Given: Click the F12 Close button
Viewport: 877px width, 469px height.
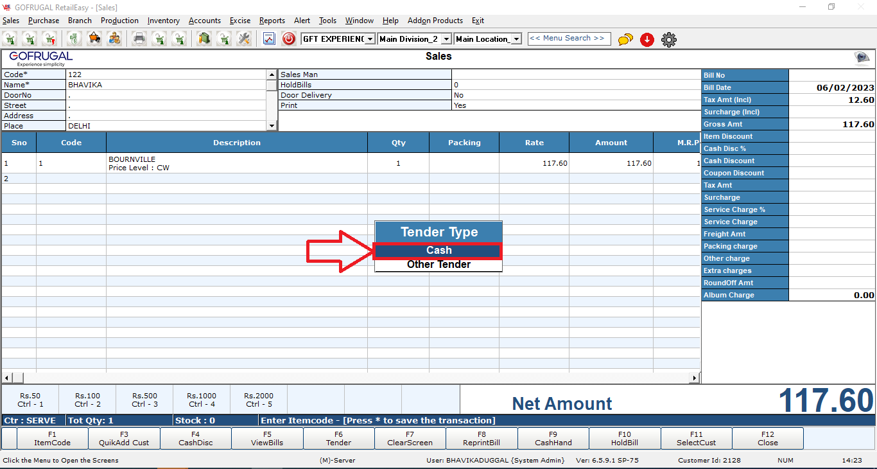Looking at the screenshot, I should pyautogui.click(x=767, y=439).
